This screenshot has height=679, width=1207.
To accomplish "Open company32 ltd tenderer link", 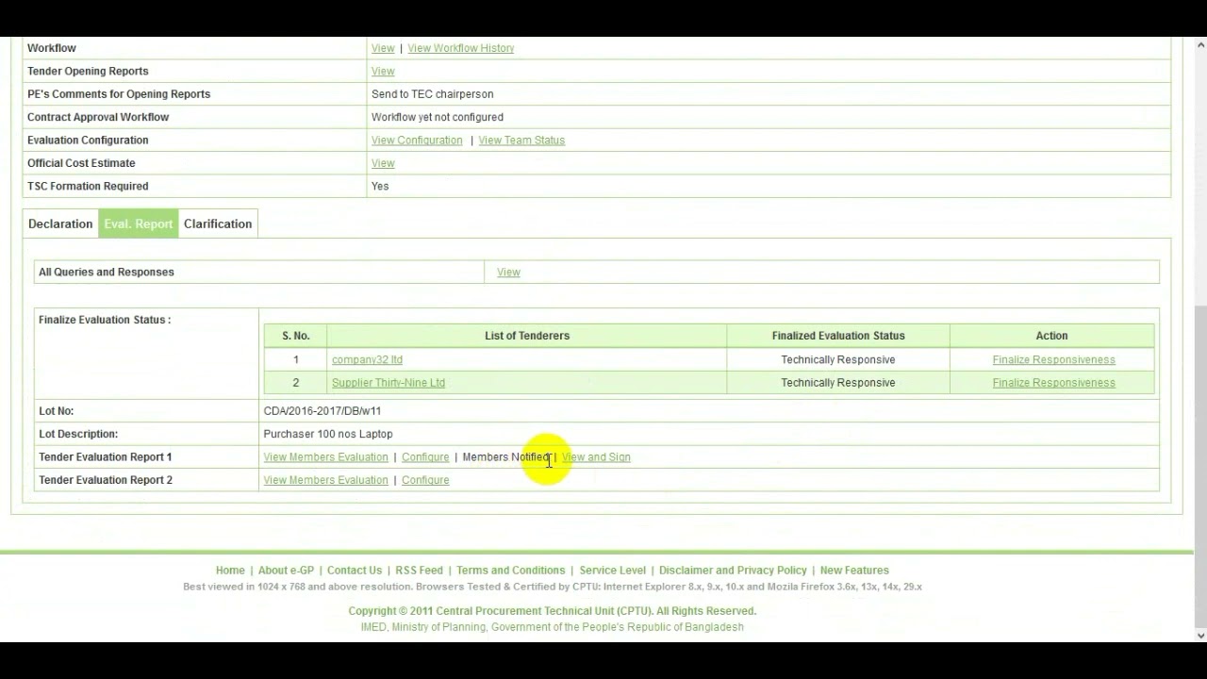I will (x=367, y=359).
